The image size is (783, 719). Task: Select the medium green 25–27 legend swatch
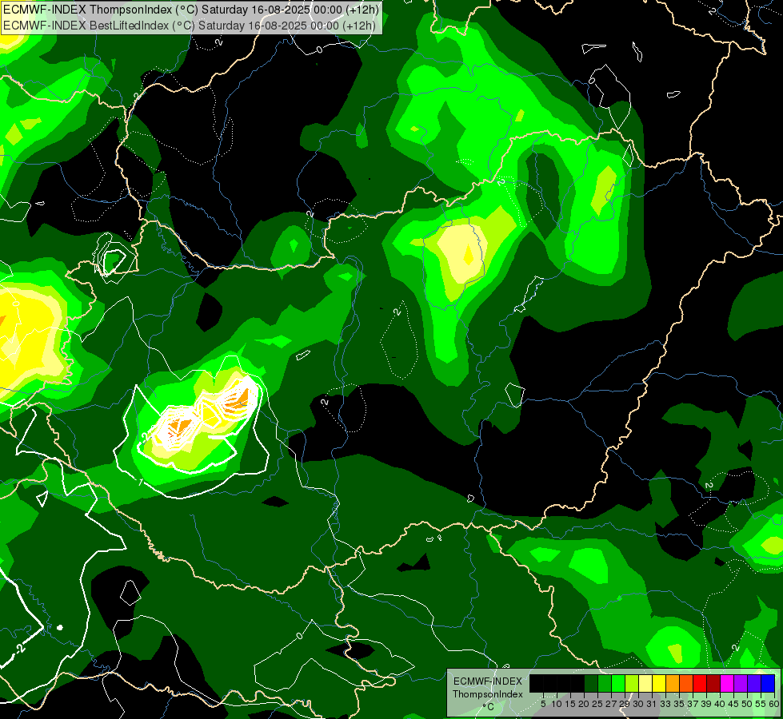pos(605,683)
